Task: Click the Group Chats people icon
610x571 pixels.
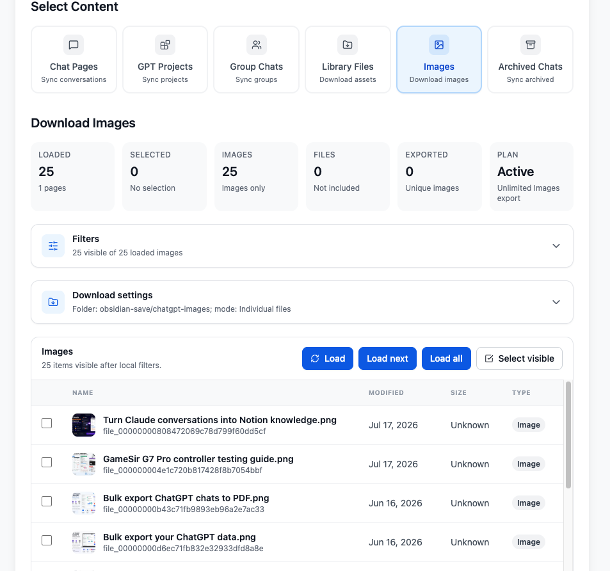Action: click(x=257, y=45)
